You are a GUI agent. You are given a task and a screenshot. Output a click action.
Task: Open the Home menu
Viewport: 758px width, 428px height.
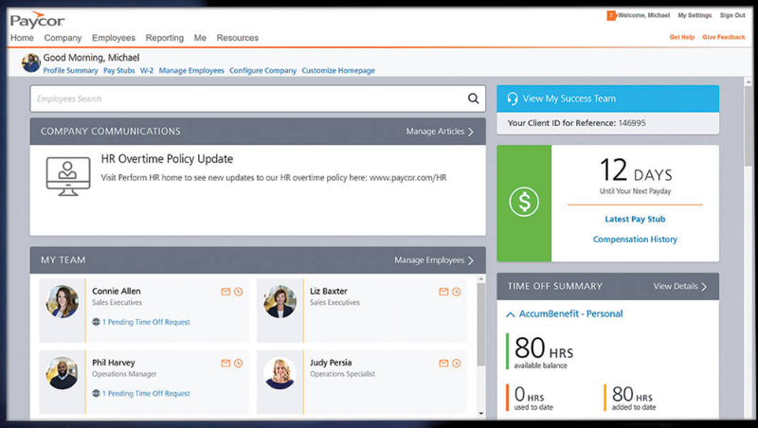coord(22,38)
